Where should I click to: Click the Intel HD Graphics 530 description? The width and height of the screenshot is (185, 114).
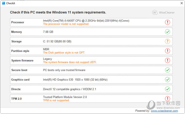click(75, 79)
